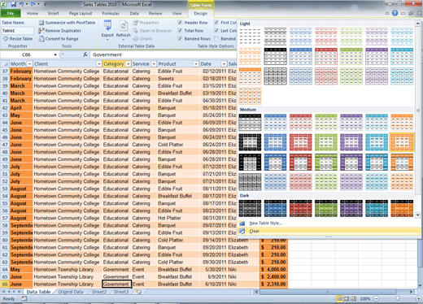The height and width of the screenshot is (304, 423).
Task: Click the Remove Duplicates icon
Action: point(41,31)
